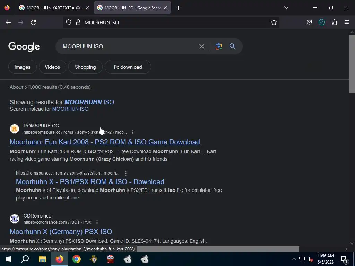Close the MOORHUHN KART EXTRA XXL tab
Image resolution: width=355 pixels, height=266 pixels.
pyautogui.click(x=87, y=8)
